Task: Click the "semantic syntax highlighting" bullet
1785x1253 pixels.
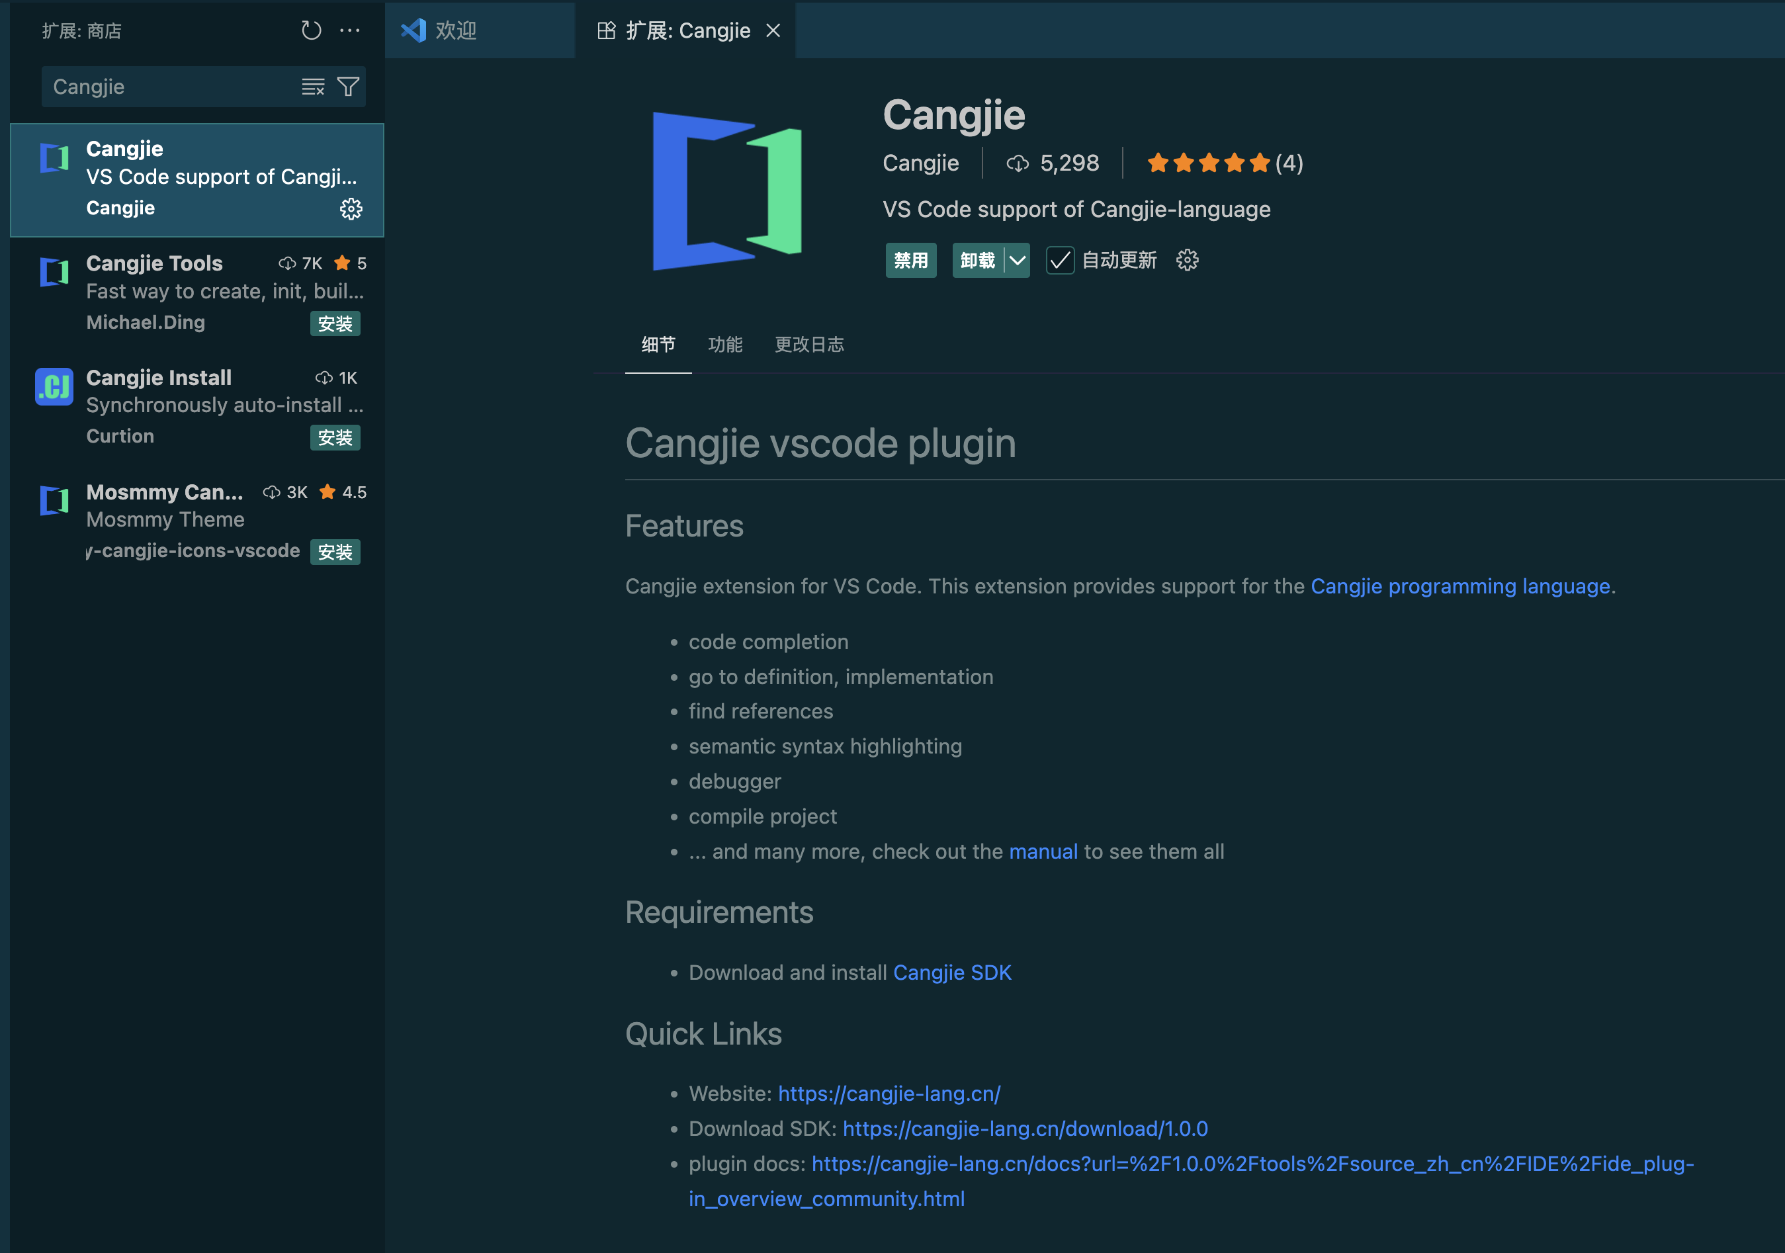Action: 826,746
